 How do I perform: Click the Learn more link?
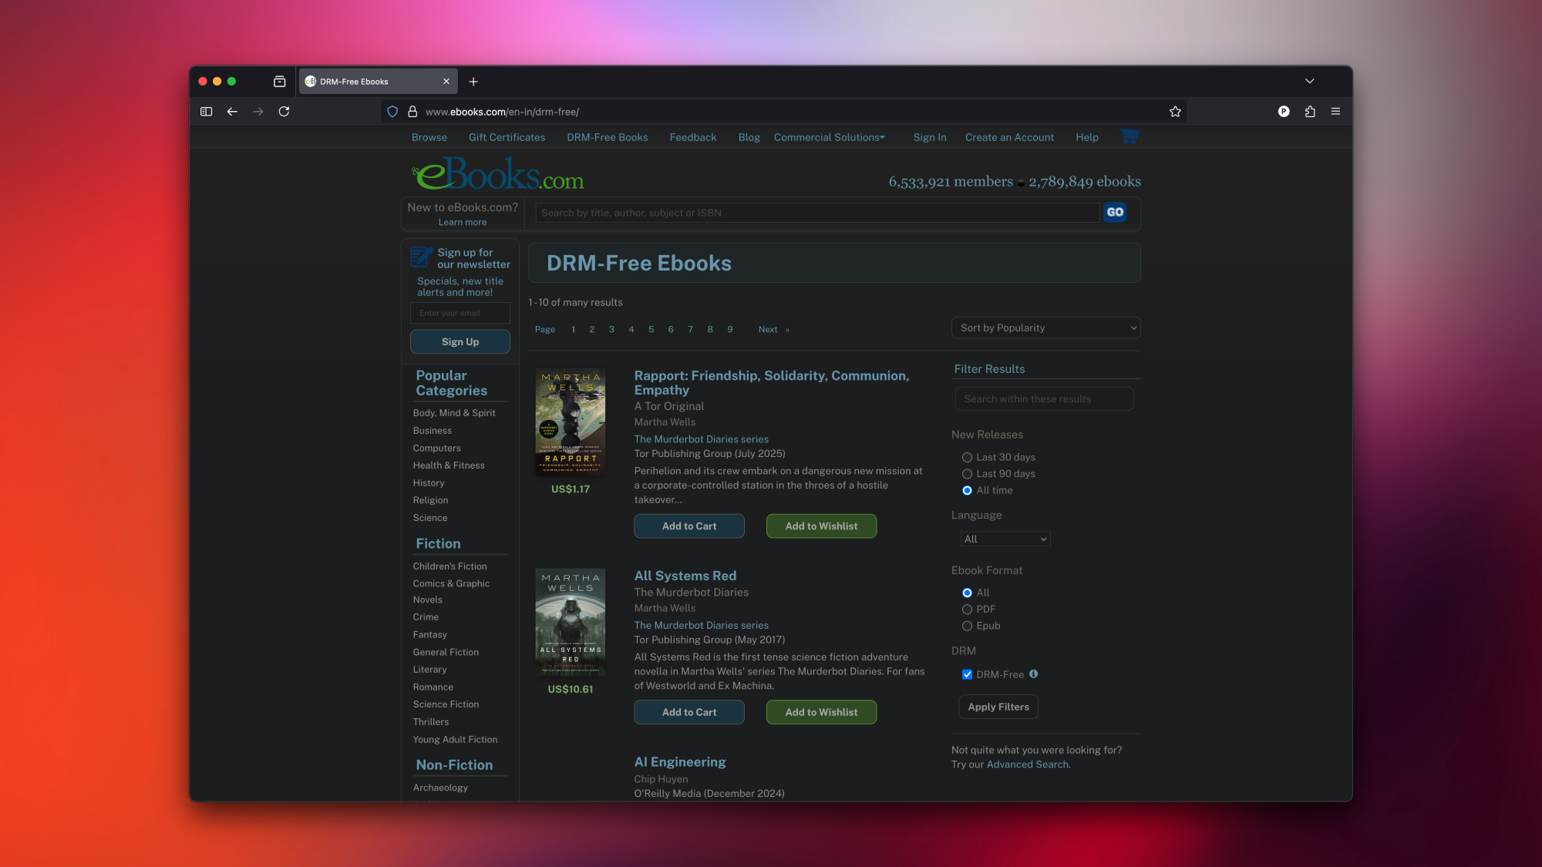click(463, 222)
